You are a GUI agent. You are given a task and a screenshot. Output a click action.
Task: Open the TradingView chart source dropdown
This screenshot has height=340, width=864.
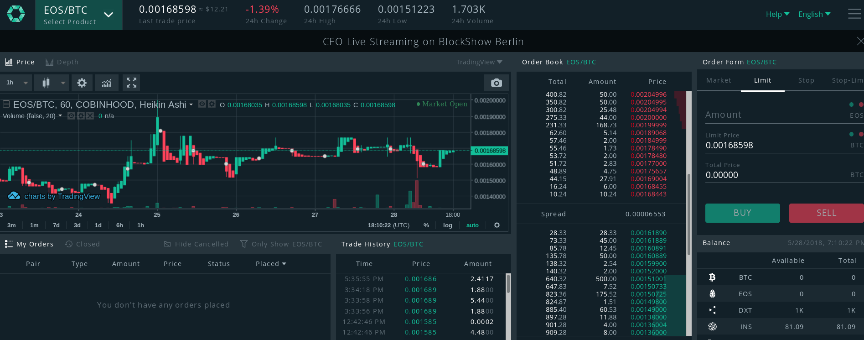479,62
